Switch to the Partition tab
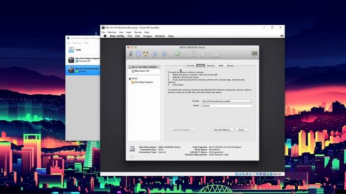 pos(211,66)
